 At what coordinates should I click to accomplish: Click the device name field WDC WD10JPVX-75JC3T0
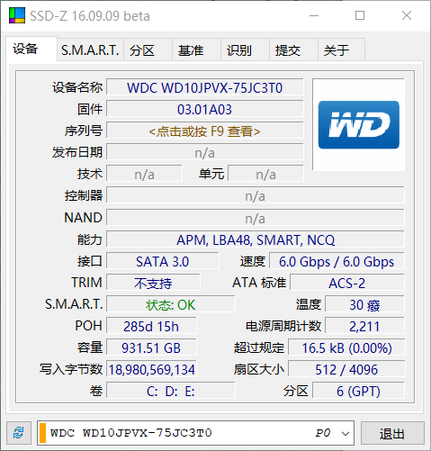coord(205,87)
